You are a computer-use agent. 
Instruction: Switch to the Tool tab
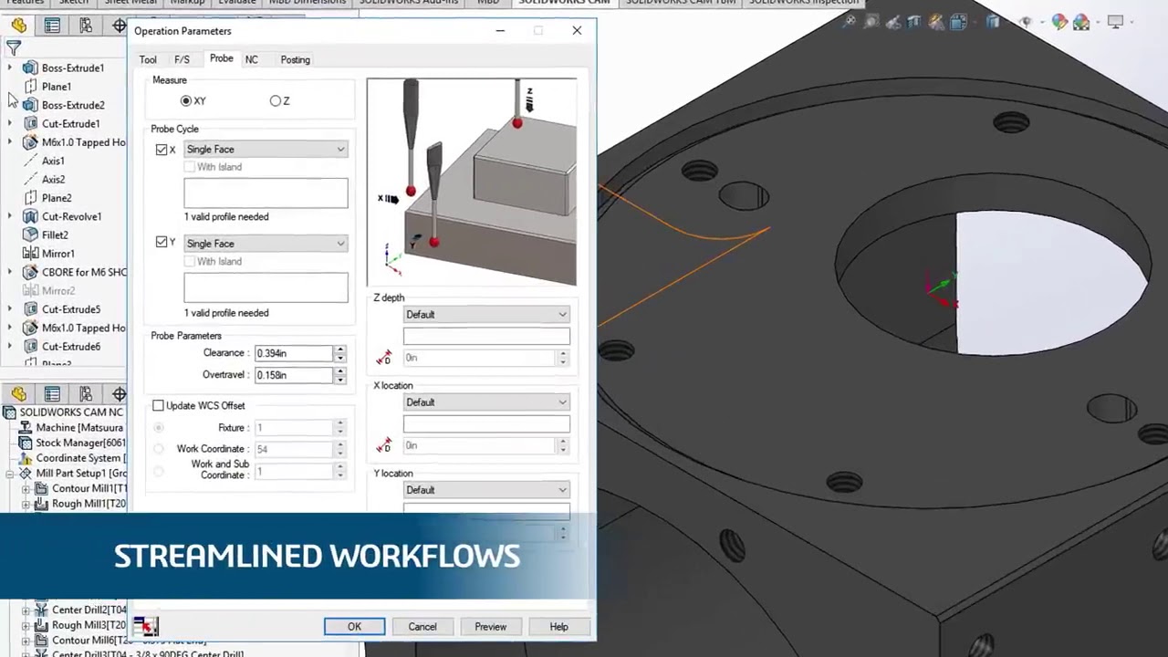point(148,60)
